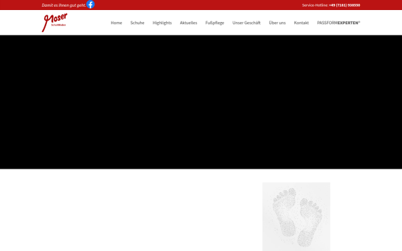Image resolution: width=402 pixels, height=251 pixels.
Task: Open the PASSFORMEXPERTEN link
Action: pyautogui.click(x=338, y=23)
